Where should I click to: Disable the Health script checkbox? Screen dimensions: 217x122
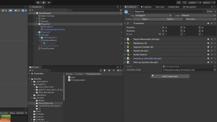coord(131,51)
